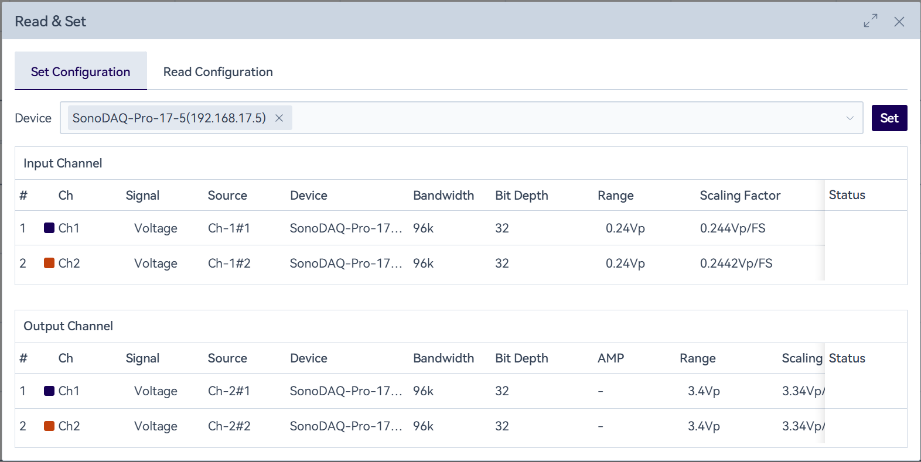The image size is (921, 462).
Task: Open the Device dropdown arrow
Action: [850, 118]
